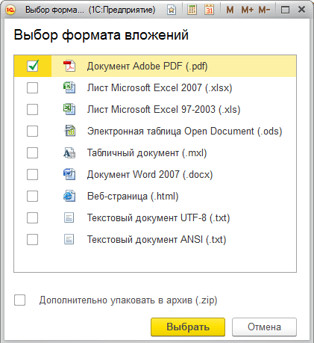This screenshot has height=343, width=314.
Task: Click the M memory button
Action: tap(230, 10)
